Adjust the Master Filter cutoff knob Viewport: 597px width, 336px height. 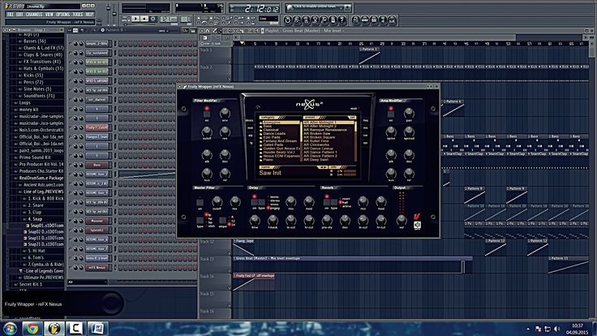tap(217, 201)
